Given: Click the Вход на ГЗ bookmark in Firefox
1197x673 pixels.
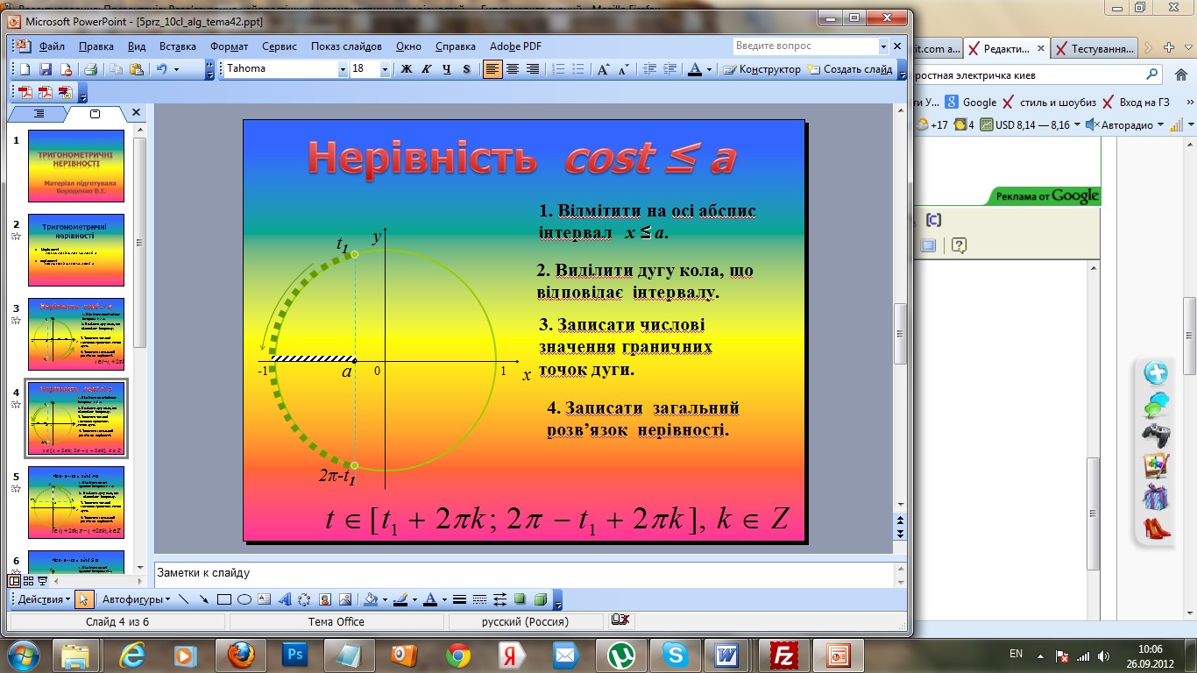Looking at the screenshot, I should (1136, 103).
